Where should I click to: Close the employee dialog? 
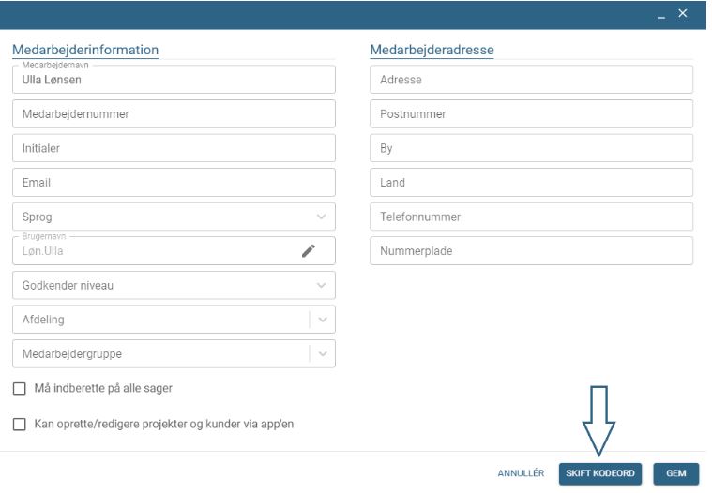tap(682, 12)
